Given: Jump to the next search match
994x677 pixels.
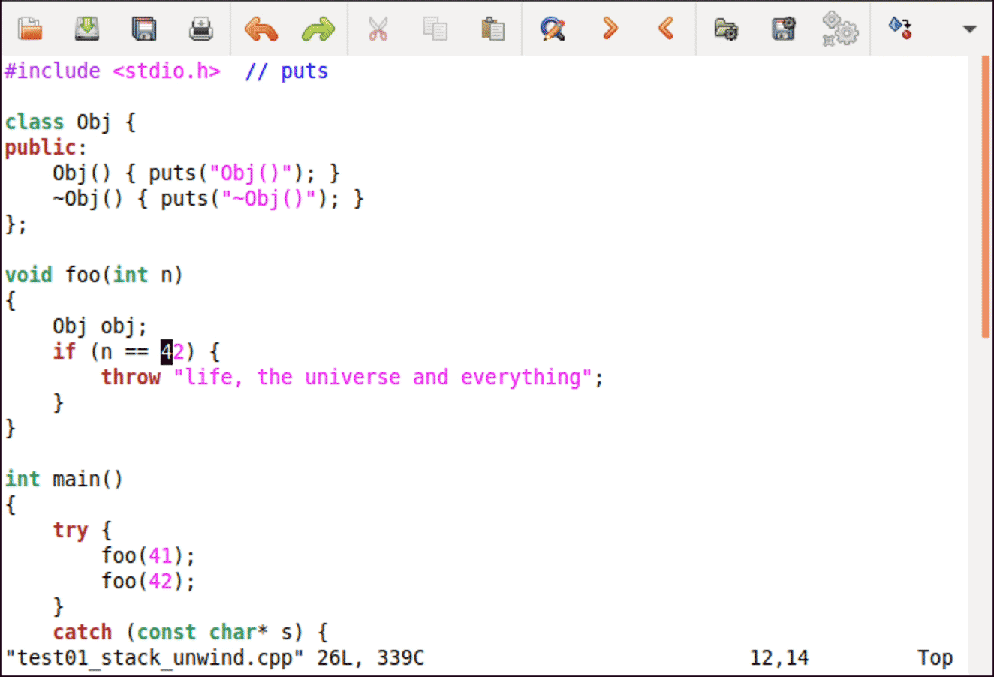Looking at the screenshot, I should (610, 29).
